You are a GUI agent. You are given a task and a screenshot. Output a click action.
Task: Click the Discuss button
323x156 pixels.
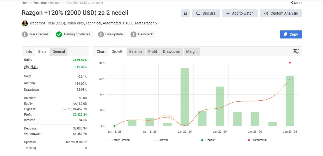coord(206,13)
